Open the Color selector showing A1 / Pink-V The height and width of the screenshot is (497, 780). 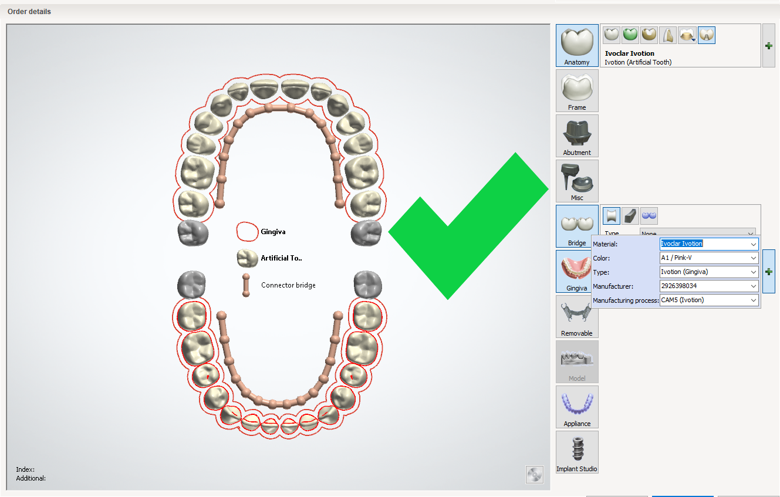[x=708, y=258]
